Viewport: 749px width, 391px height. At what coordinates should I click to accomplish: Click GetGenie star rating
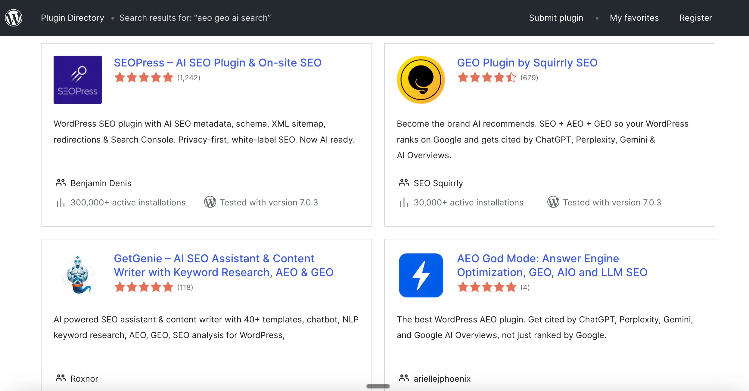click(x=144, y=287)
